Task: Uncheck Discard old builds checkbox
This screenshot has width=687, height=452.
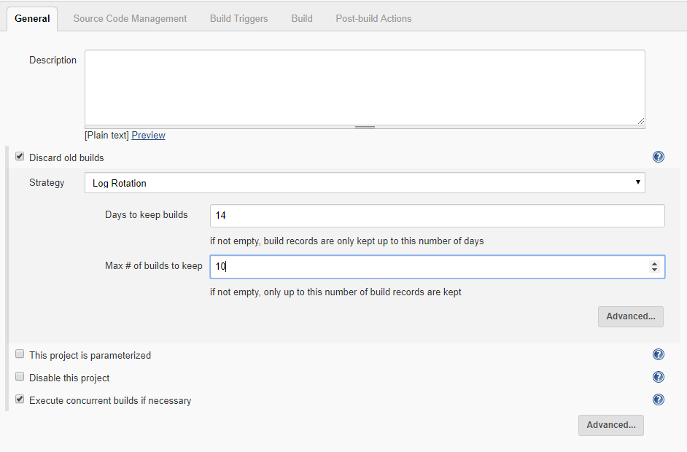Action: 20,156
